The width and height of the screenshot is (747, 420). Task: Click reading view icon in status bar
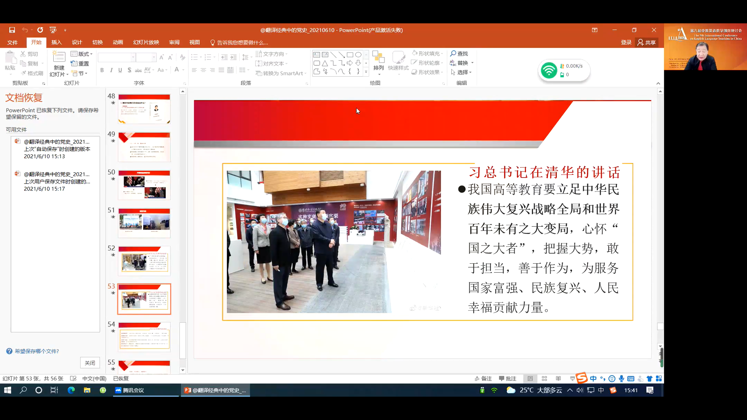click(x=558, y=379)
